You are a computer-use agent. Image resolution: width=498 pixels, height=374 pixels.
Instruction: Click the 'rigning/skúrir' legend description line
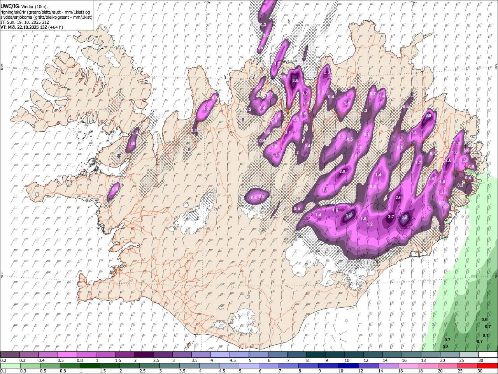(46, 12)
